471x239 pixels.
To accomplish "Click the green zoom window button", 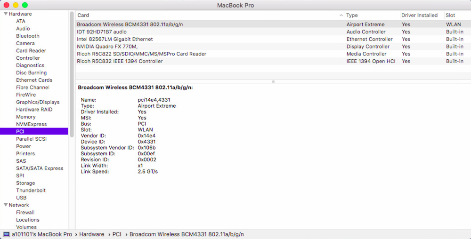I will pyautogui.click(x=25, y=5).
